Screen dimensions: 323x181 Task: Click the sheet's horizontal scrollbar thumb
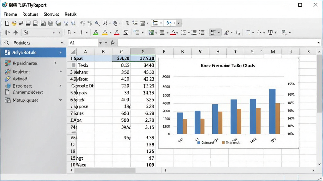(105, 170)
